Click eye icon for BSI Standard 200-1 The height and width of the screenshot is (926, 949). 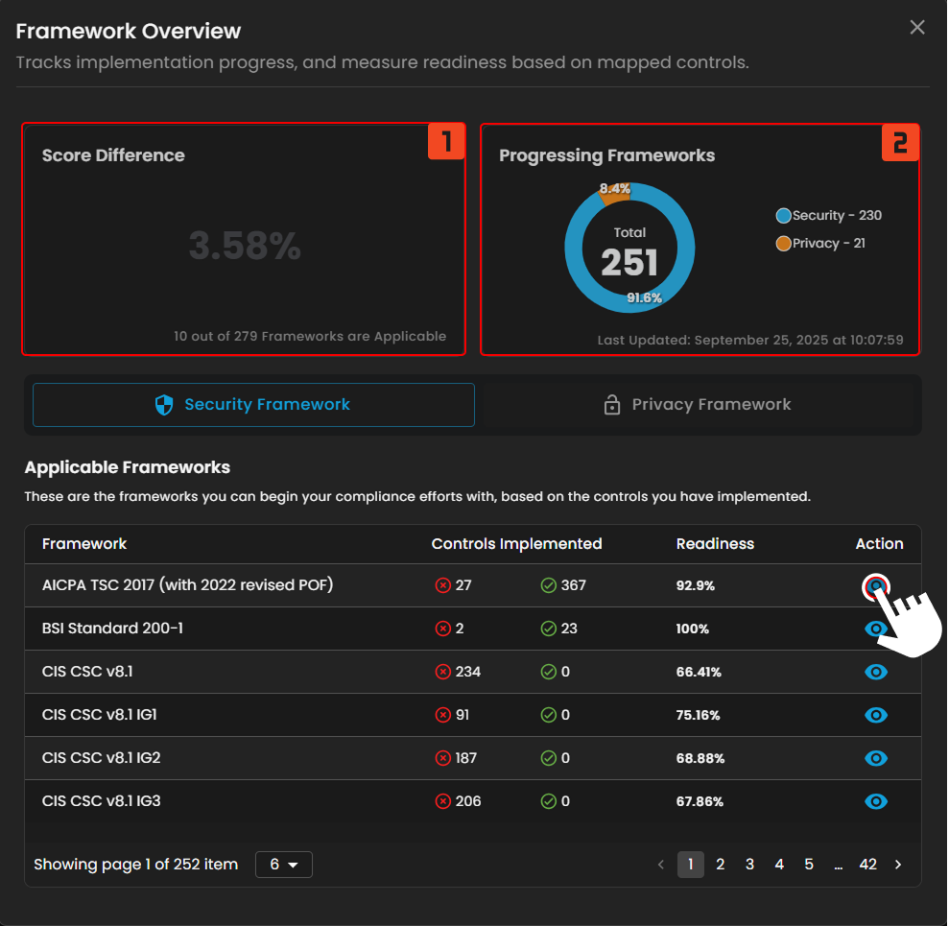point(875,629)
